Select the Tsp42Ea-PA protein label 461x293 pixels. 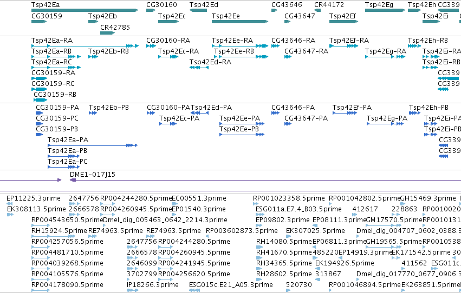68,140
